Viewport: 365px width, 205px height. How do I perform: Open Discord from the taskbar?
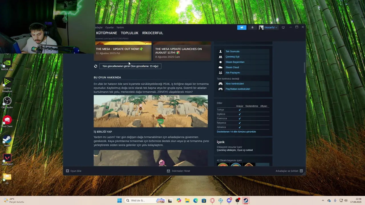pyautogui.click(x=229, y=200)
